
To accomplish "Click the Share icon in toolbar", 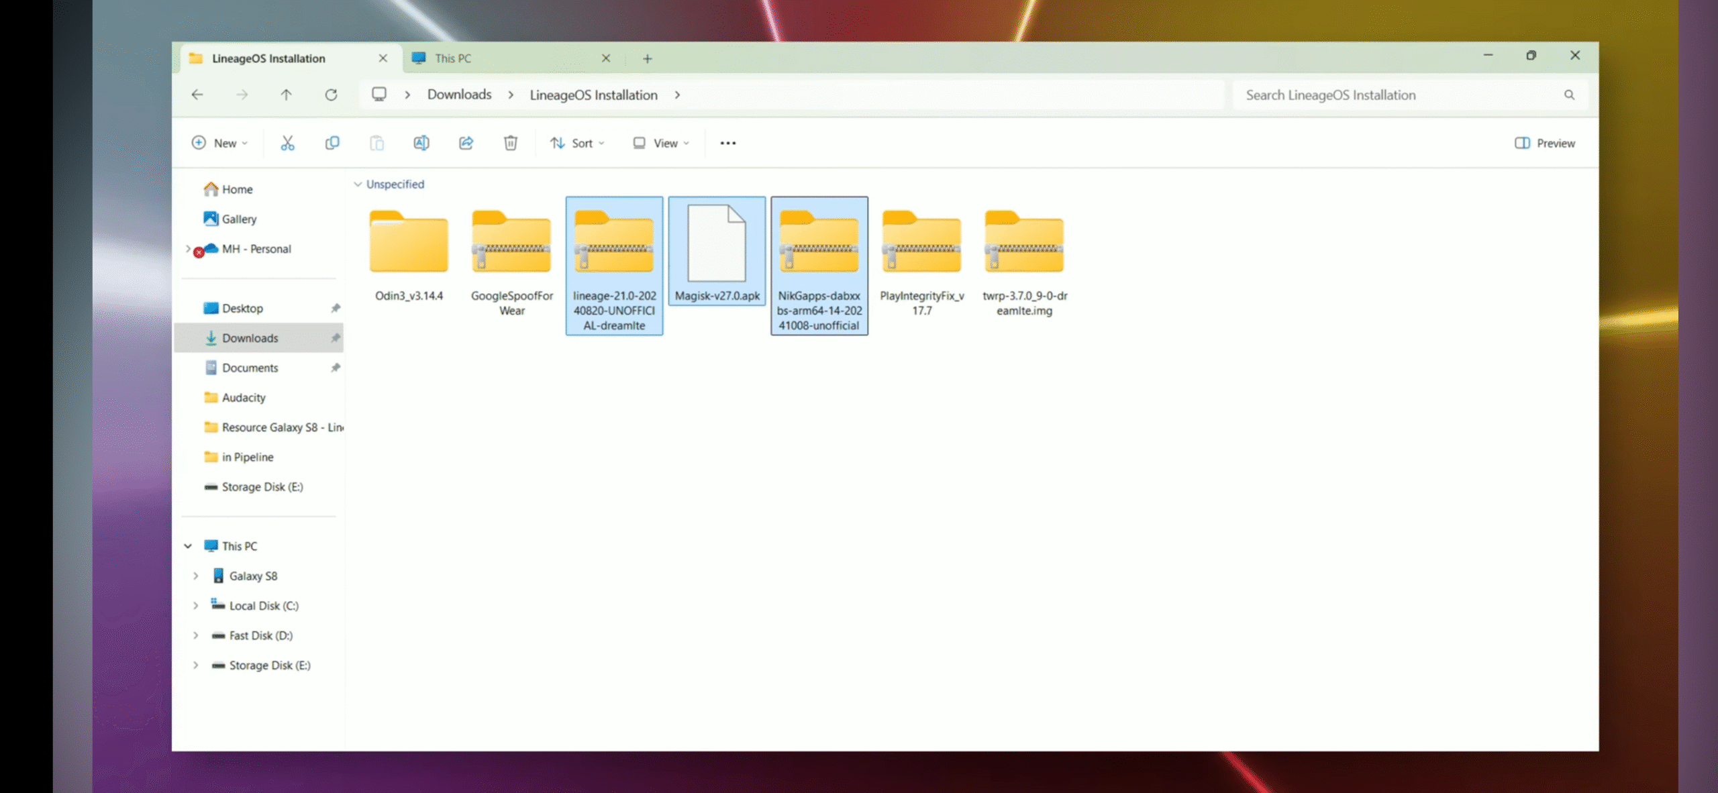I will (466, 143).
